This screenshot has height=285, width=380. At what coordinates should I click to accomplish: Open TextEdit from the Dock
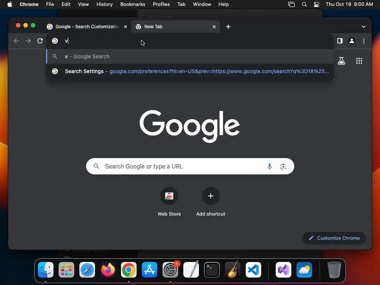point(191,270)
